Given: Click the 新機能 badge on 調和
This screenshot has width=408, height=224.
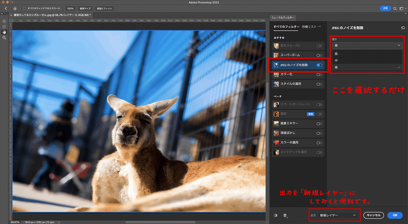Looking at the screenshot, I should (311, 114).
